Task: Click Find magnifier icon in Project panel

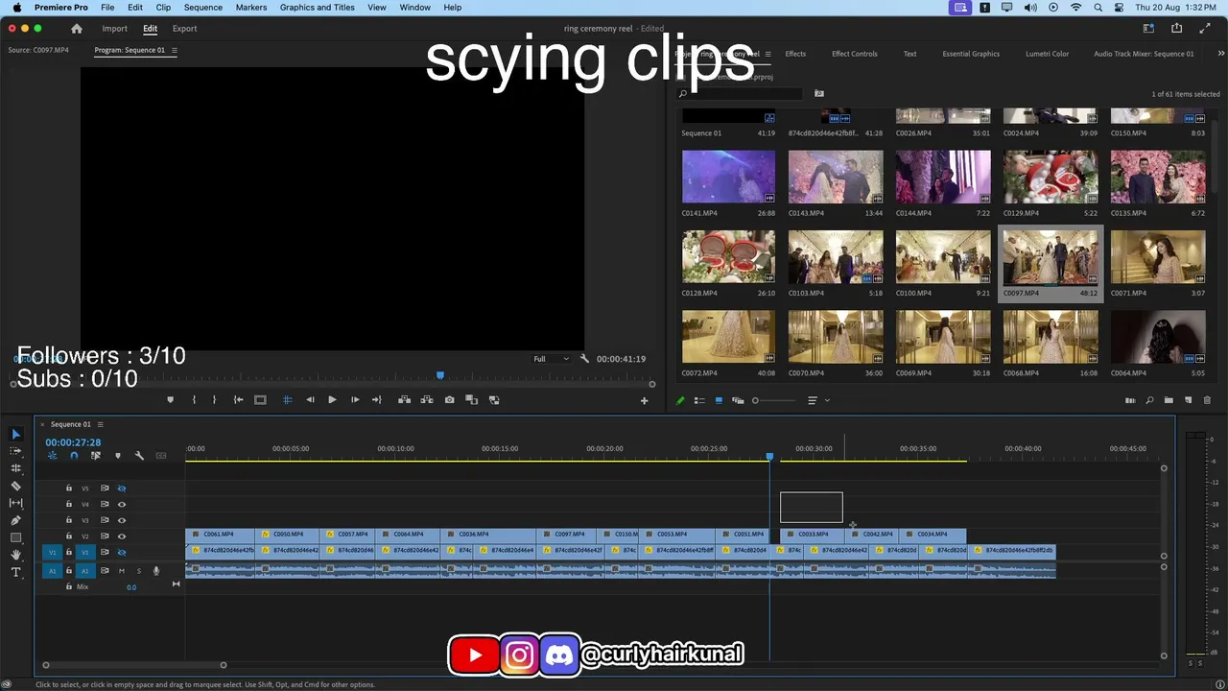Action: (x=1149, y=400)
